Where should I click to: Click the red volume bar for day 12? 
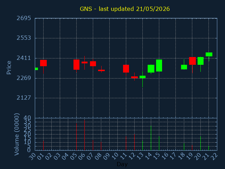coord(134,142)
